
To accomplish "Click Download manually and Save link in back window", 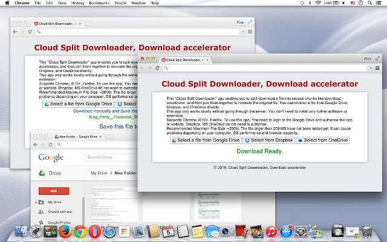I will tap(105, 111).
